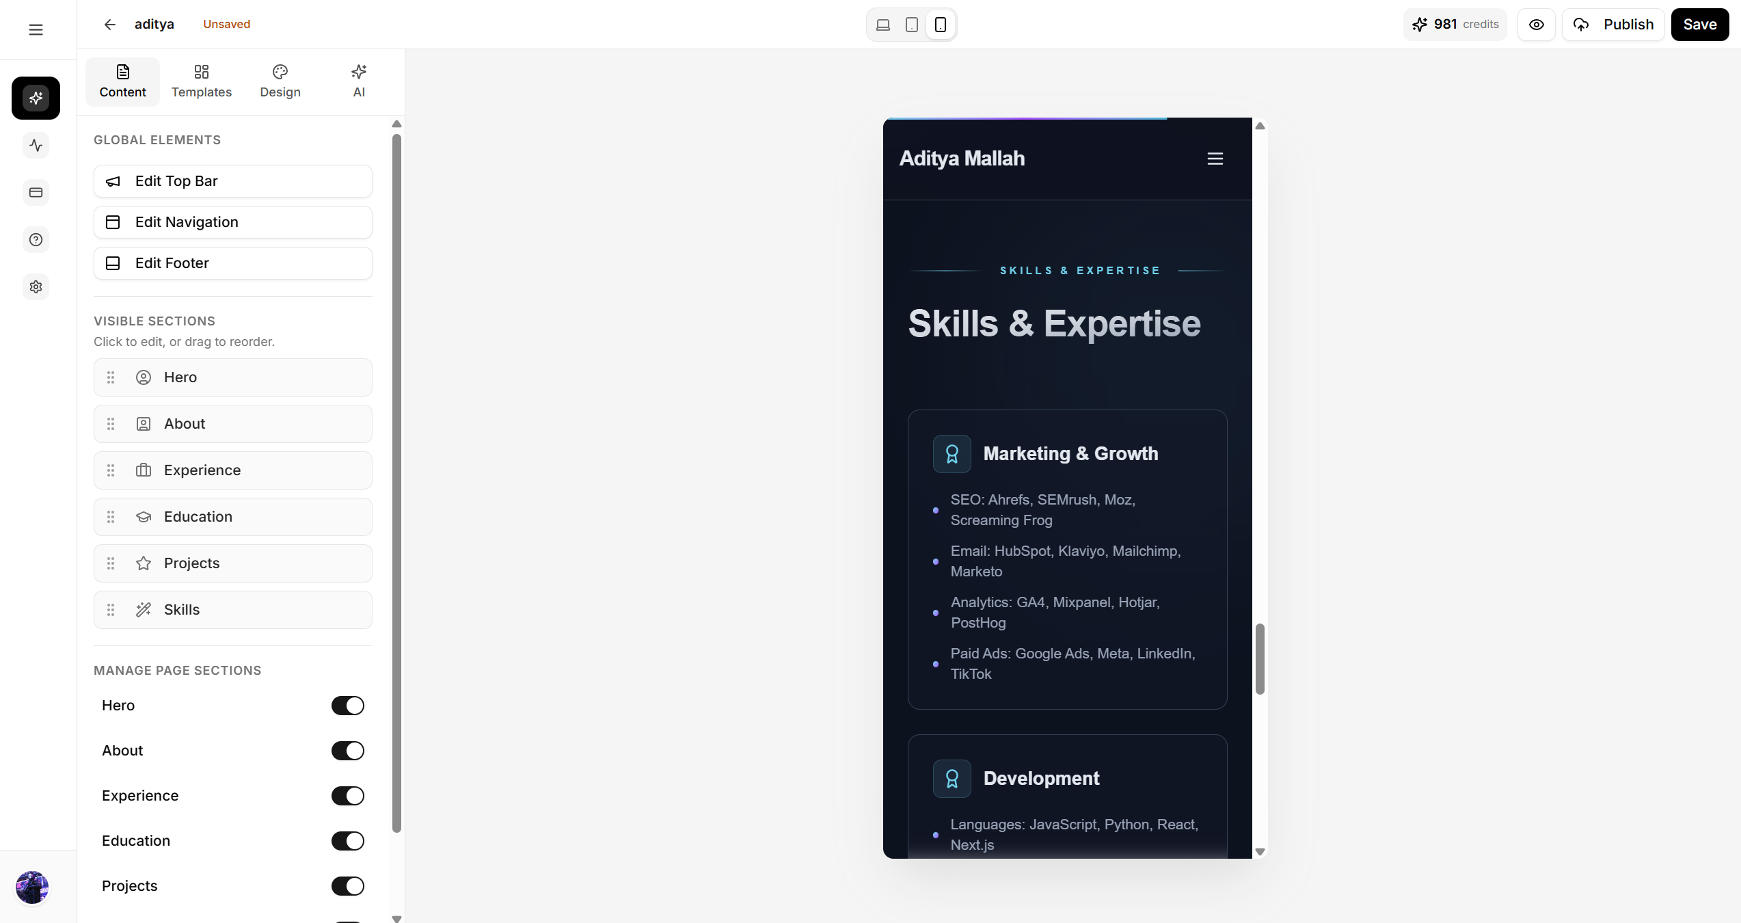
Task: Turn off the Experience section toggle
Action: tap(347, 796)
